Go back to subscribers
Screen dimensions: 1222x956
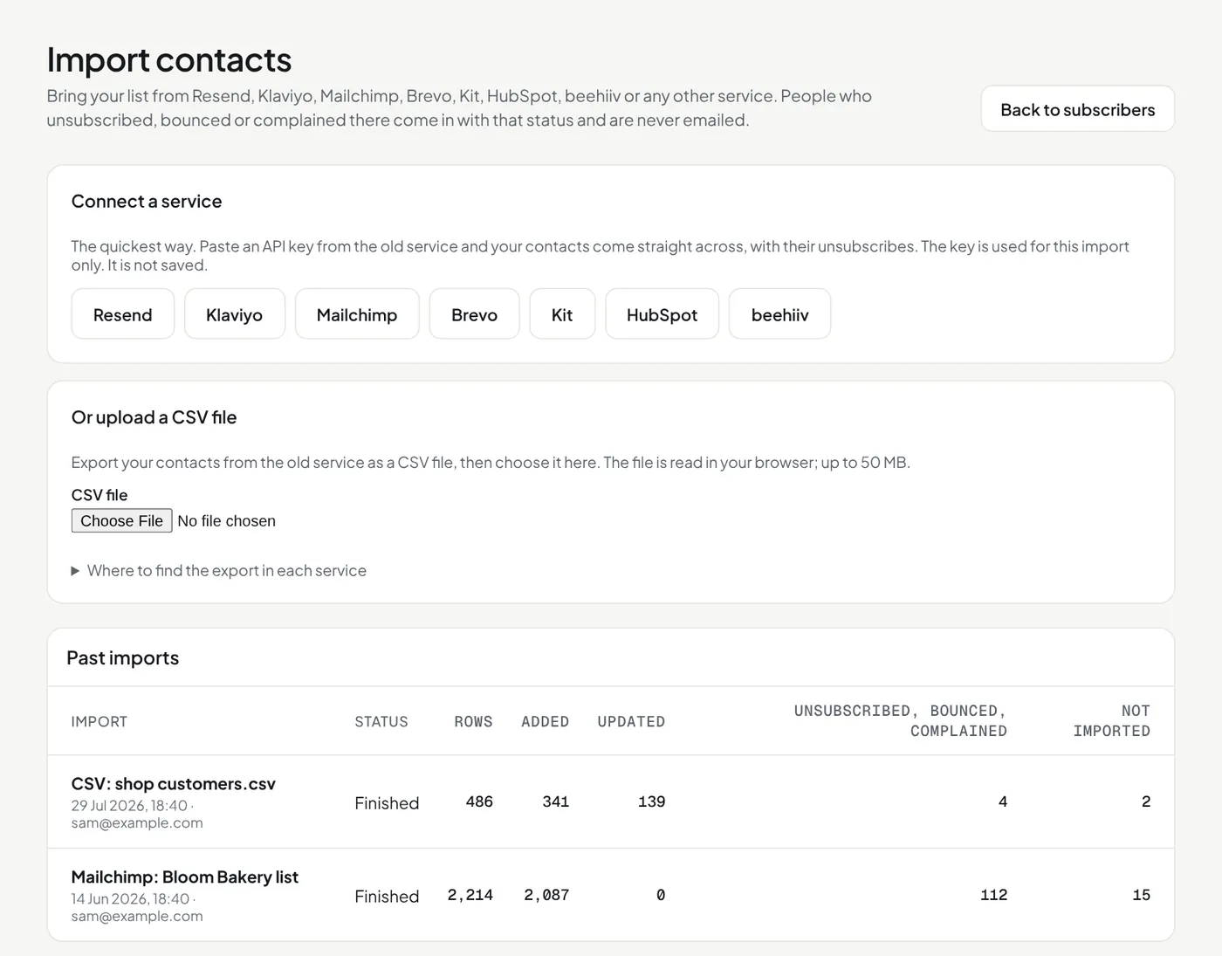tap(1077, 109)
